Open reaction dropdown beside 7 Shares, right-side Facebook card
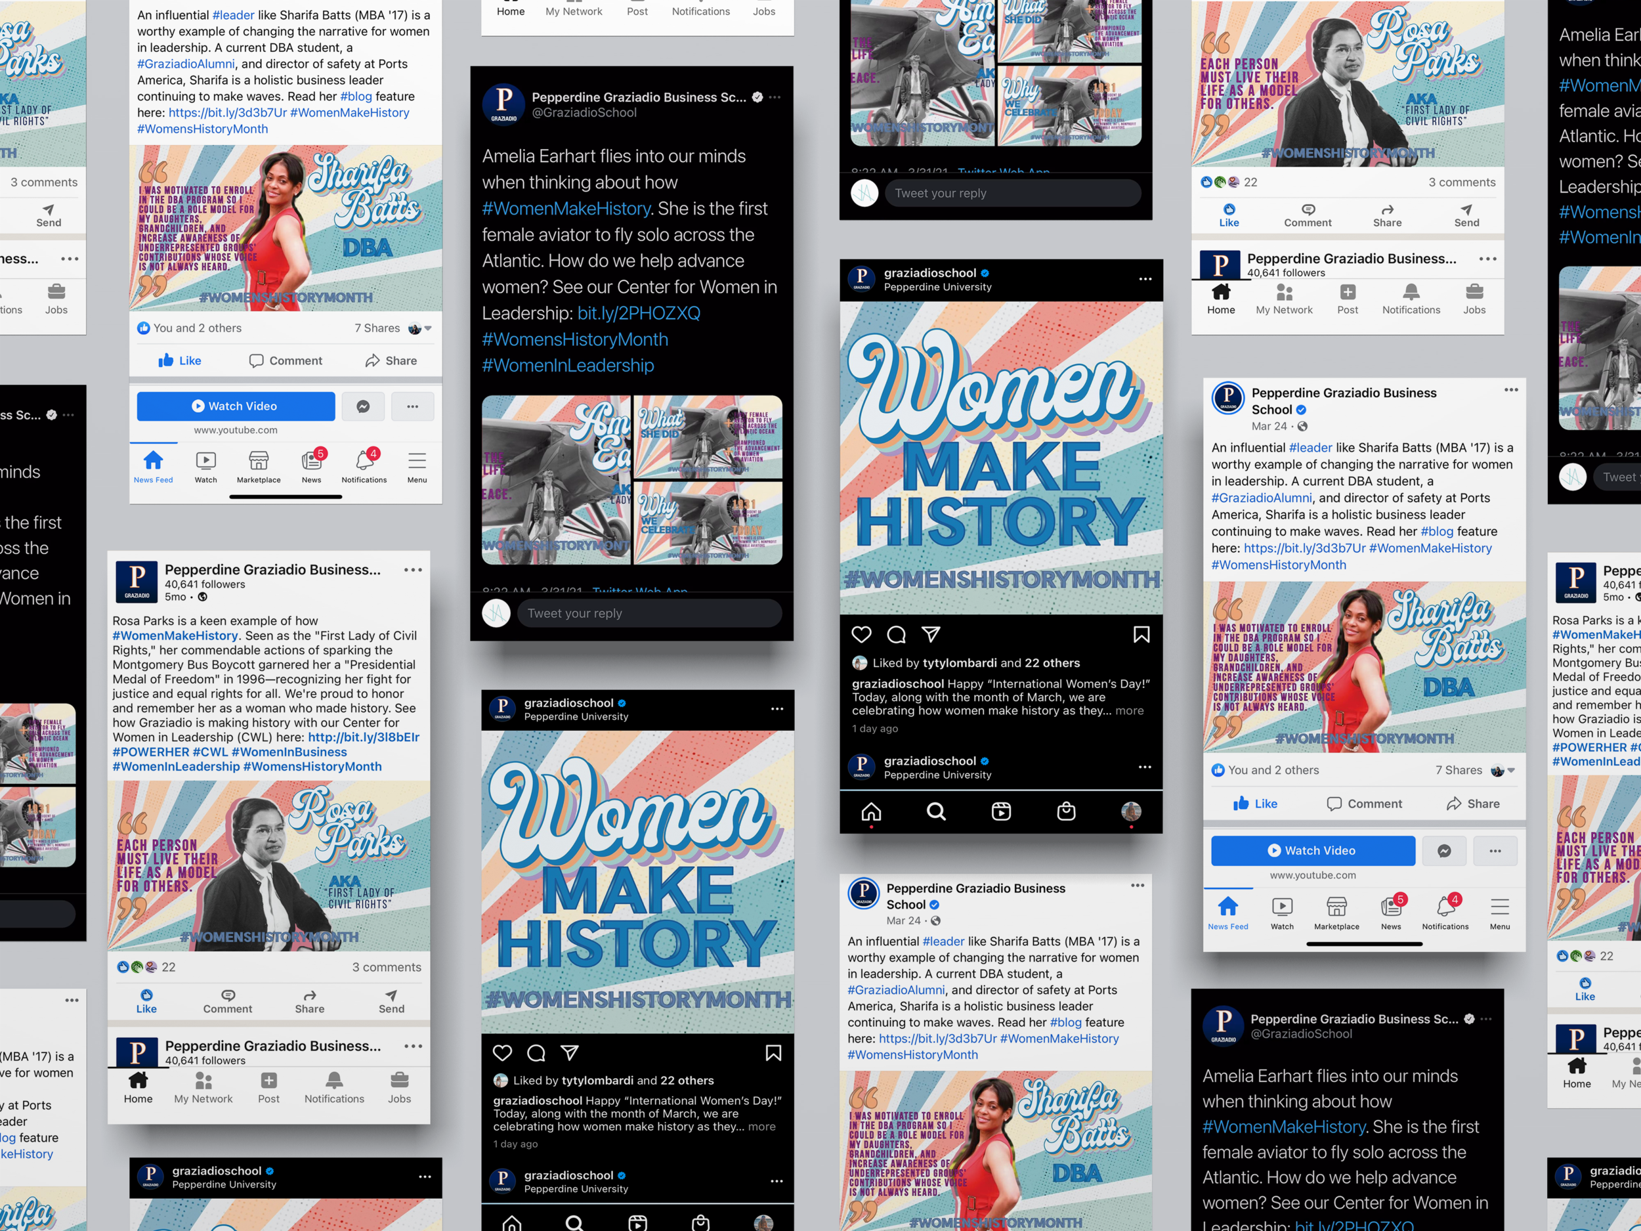Viewport: 1641px width, 1231px height. click(1502, 771)
